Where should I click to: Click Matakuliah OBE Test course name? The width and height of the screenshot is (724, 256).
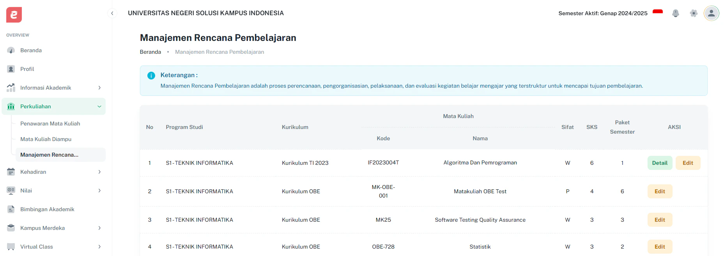pyautogui.click(x=480, y=191)
